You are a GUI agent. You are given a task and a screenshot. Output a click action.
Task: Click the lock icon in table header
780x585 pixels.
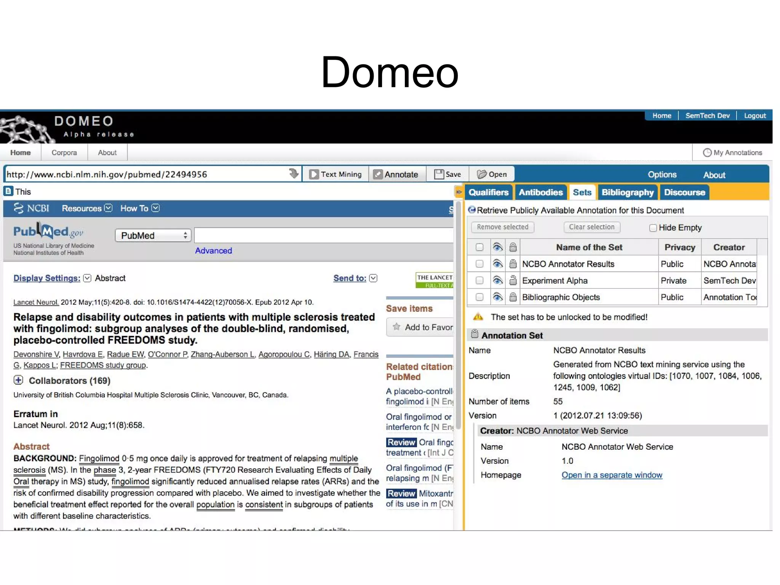point(513,247)
